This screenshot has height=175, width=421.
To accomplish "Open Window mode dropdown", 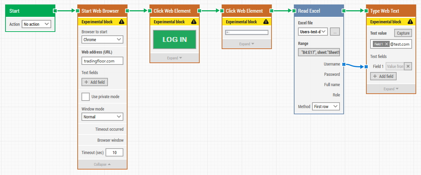I will click(x=102, y=117).
